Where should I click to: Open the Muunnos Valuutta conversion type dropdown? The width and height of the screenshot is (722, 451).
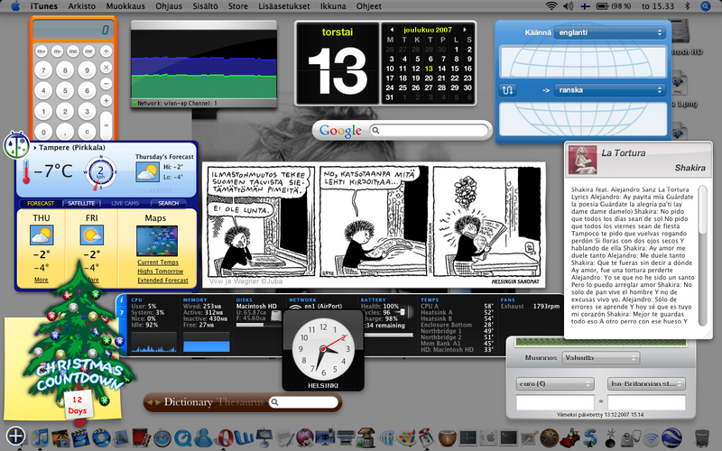point(601,357)
